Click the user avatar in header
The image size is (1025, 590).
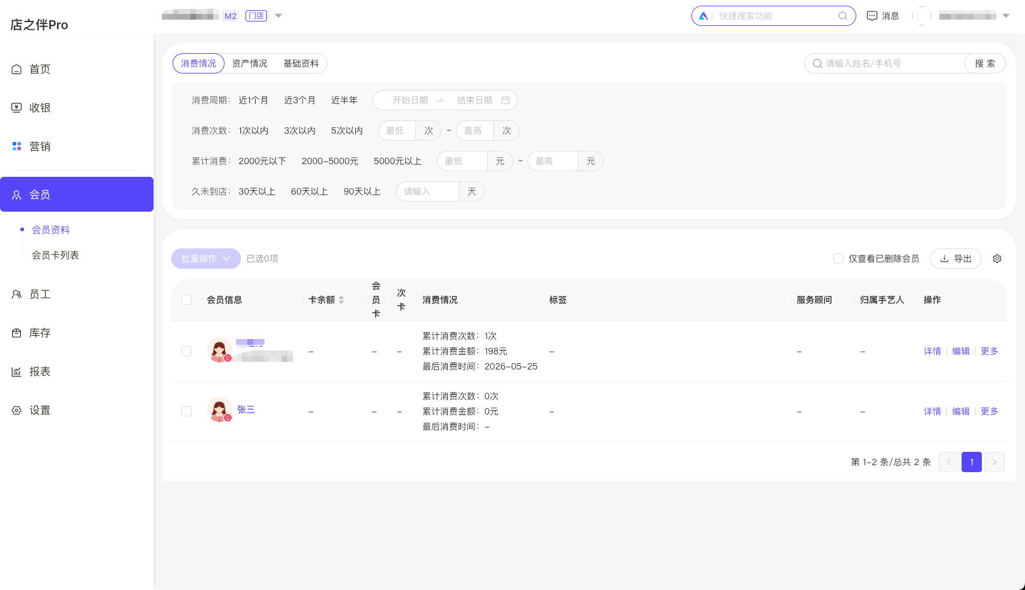[x=922, y=16]
